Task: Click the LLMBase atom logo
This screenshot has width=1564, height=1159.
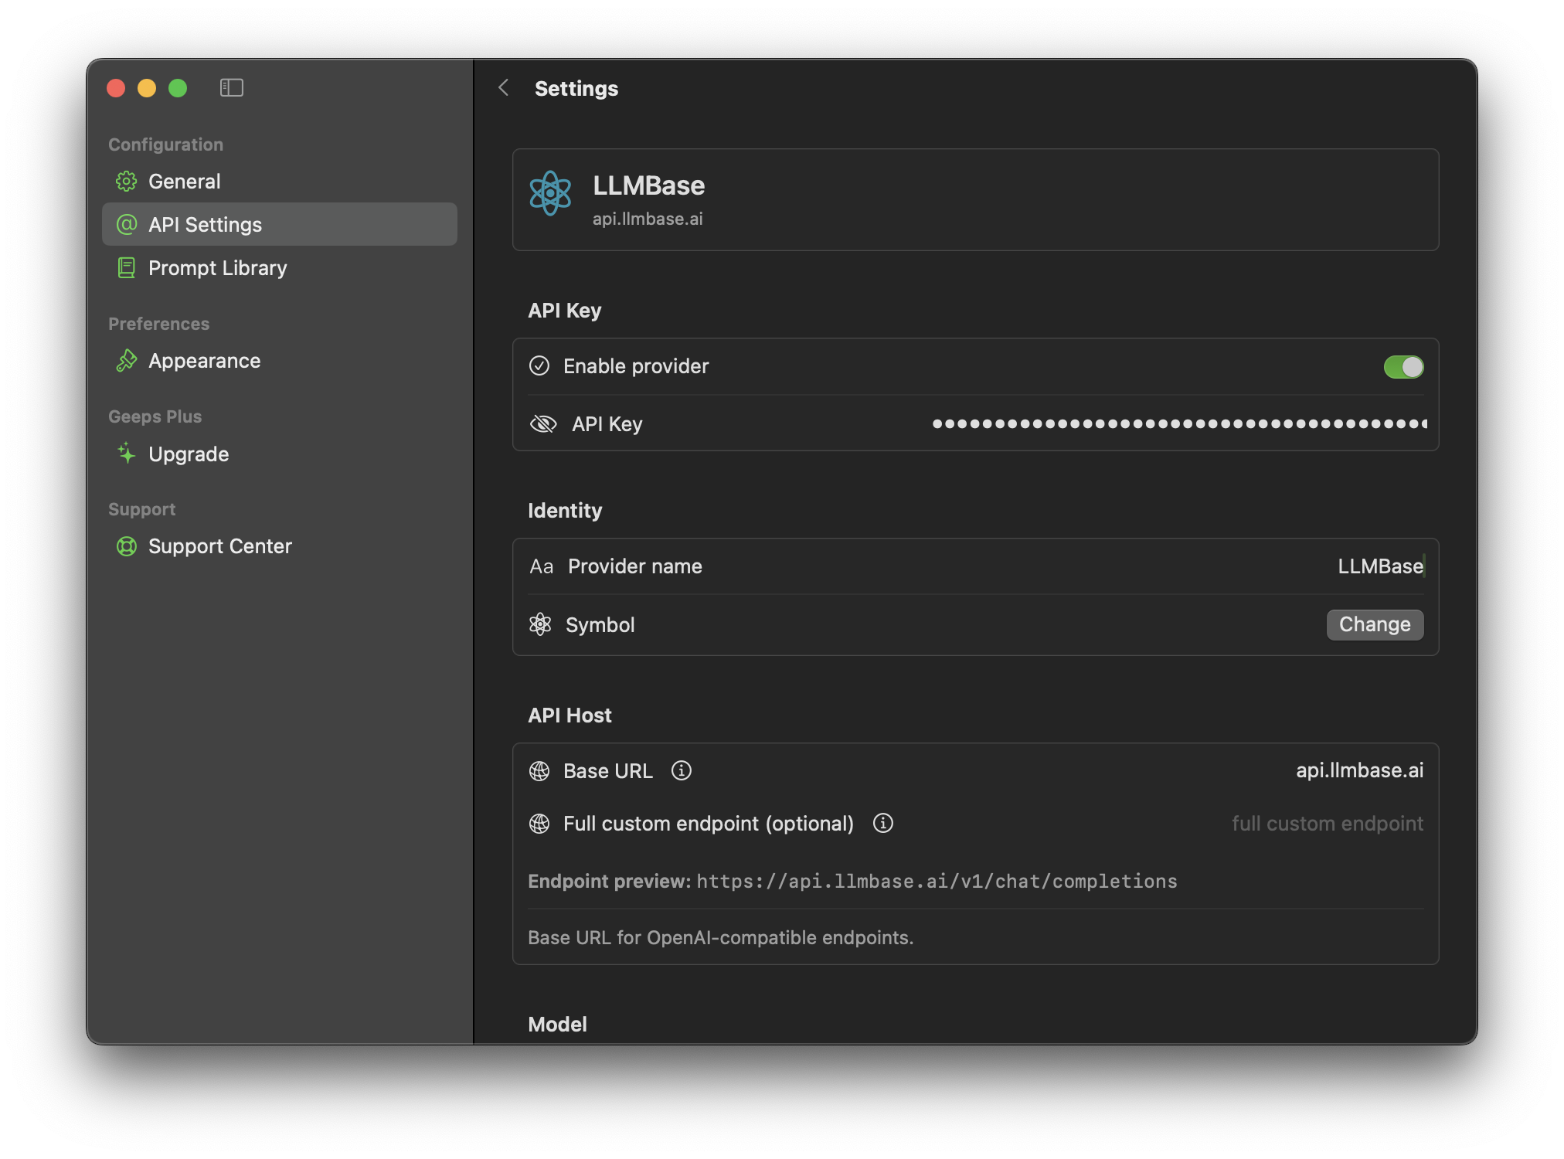Action: click(550, 193)
